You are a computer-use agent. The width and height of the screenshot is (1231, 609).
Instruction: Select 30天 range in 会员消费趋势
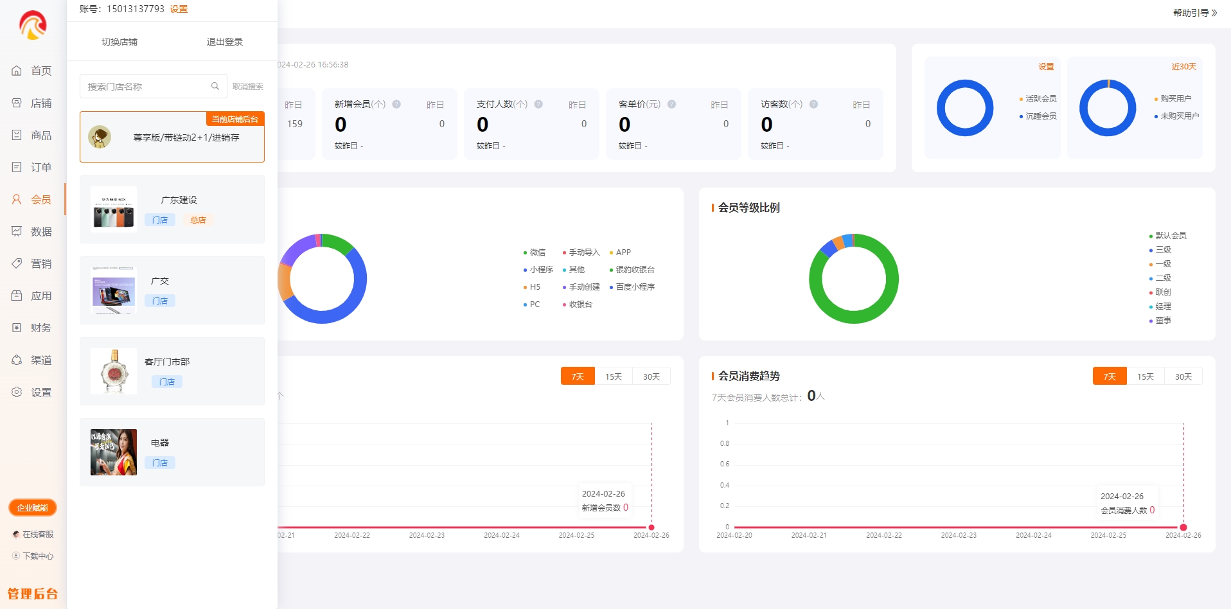[1183, 376]
